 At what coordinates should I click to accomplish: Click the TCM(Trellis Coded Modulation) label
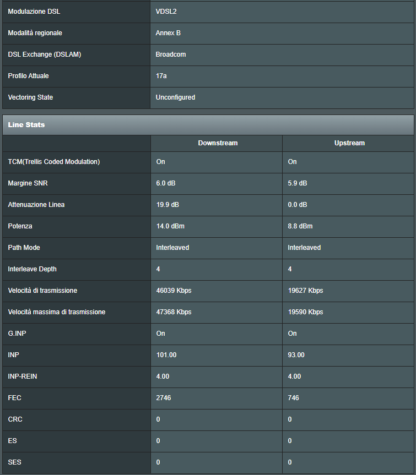point(54,162)
